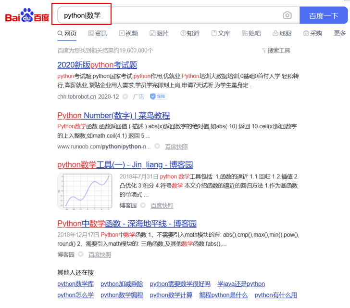Search related term python加减乘除
The width and height of the screenshot is (350, 308).
pyautogui.click(x=122, y=284)
